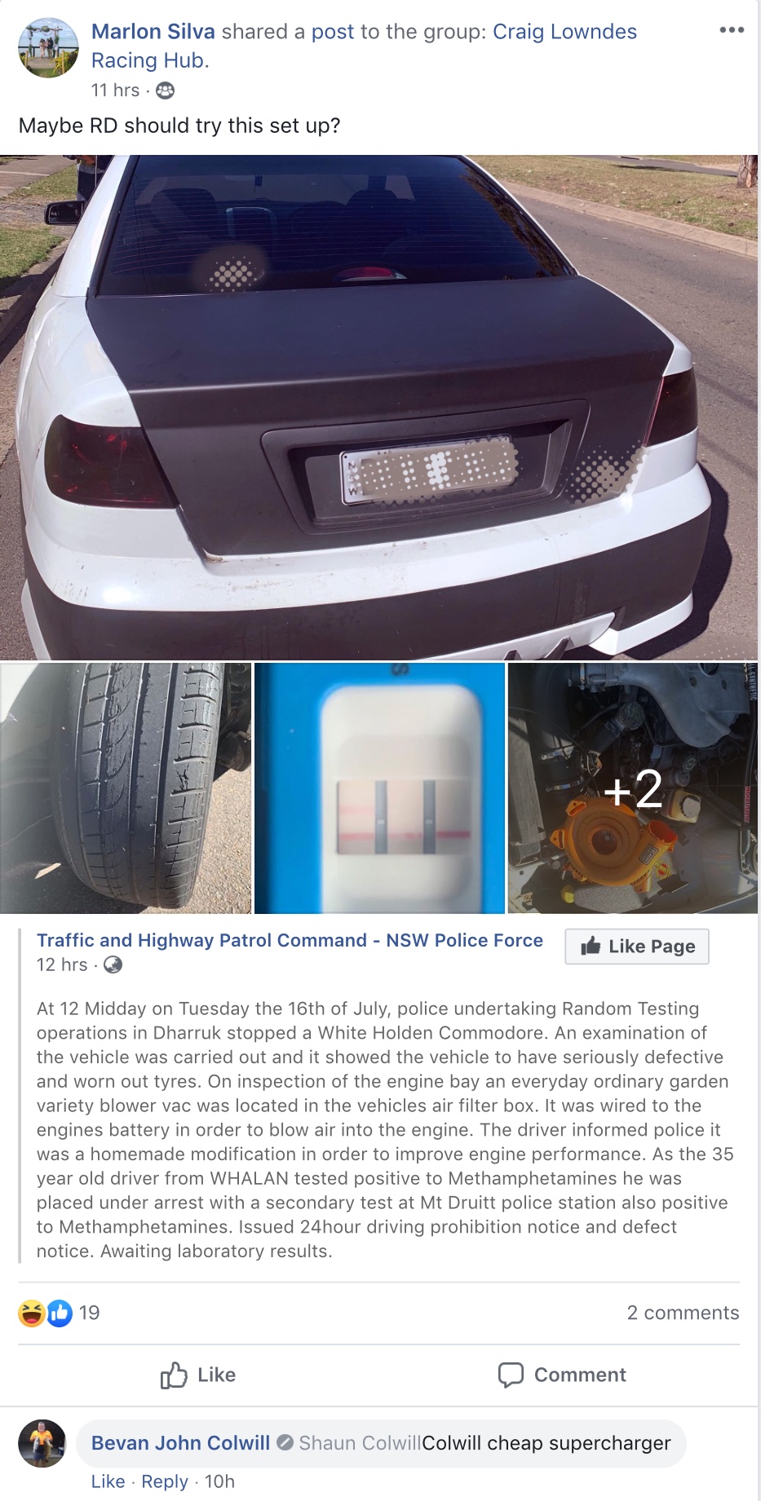761x1501 pixels.
Task: Open Marlon Silva's profile link
Action: tap(153, 32)
